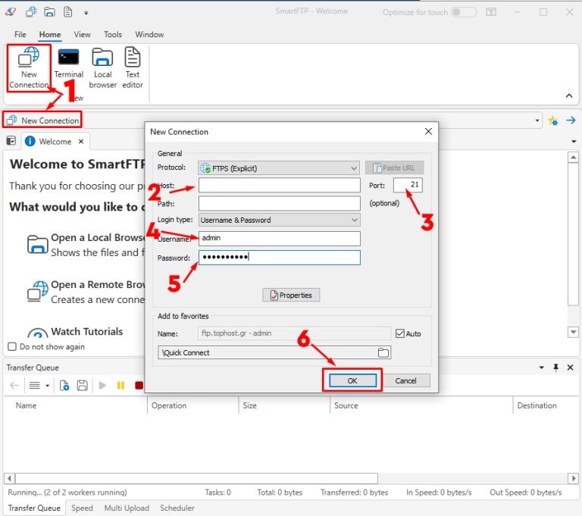The image size is (582, 516).
Task: Launch the Local browser
Action: 102,67
